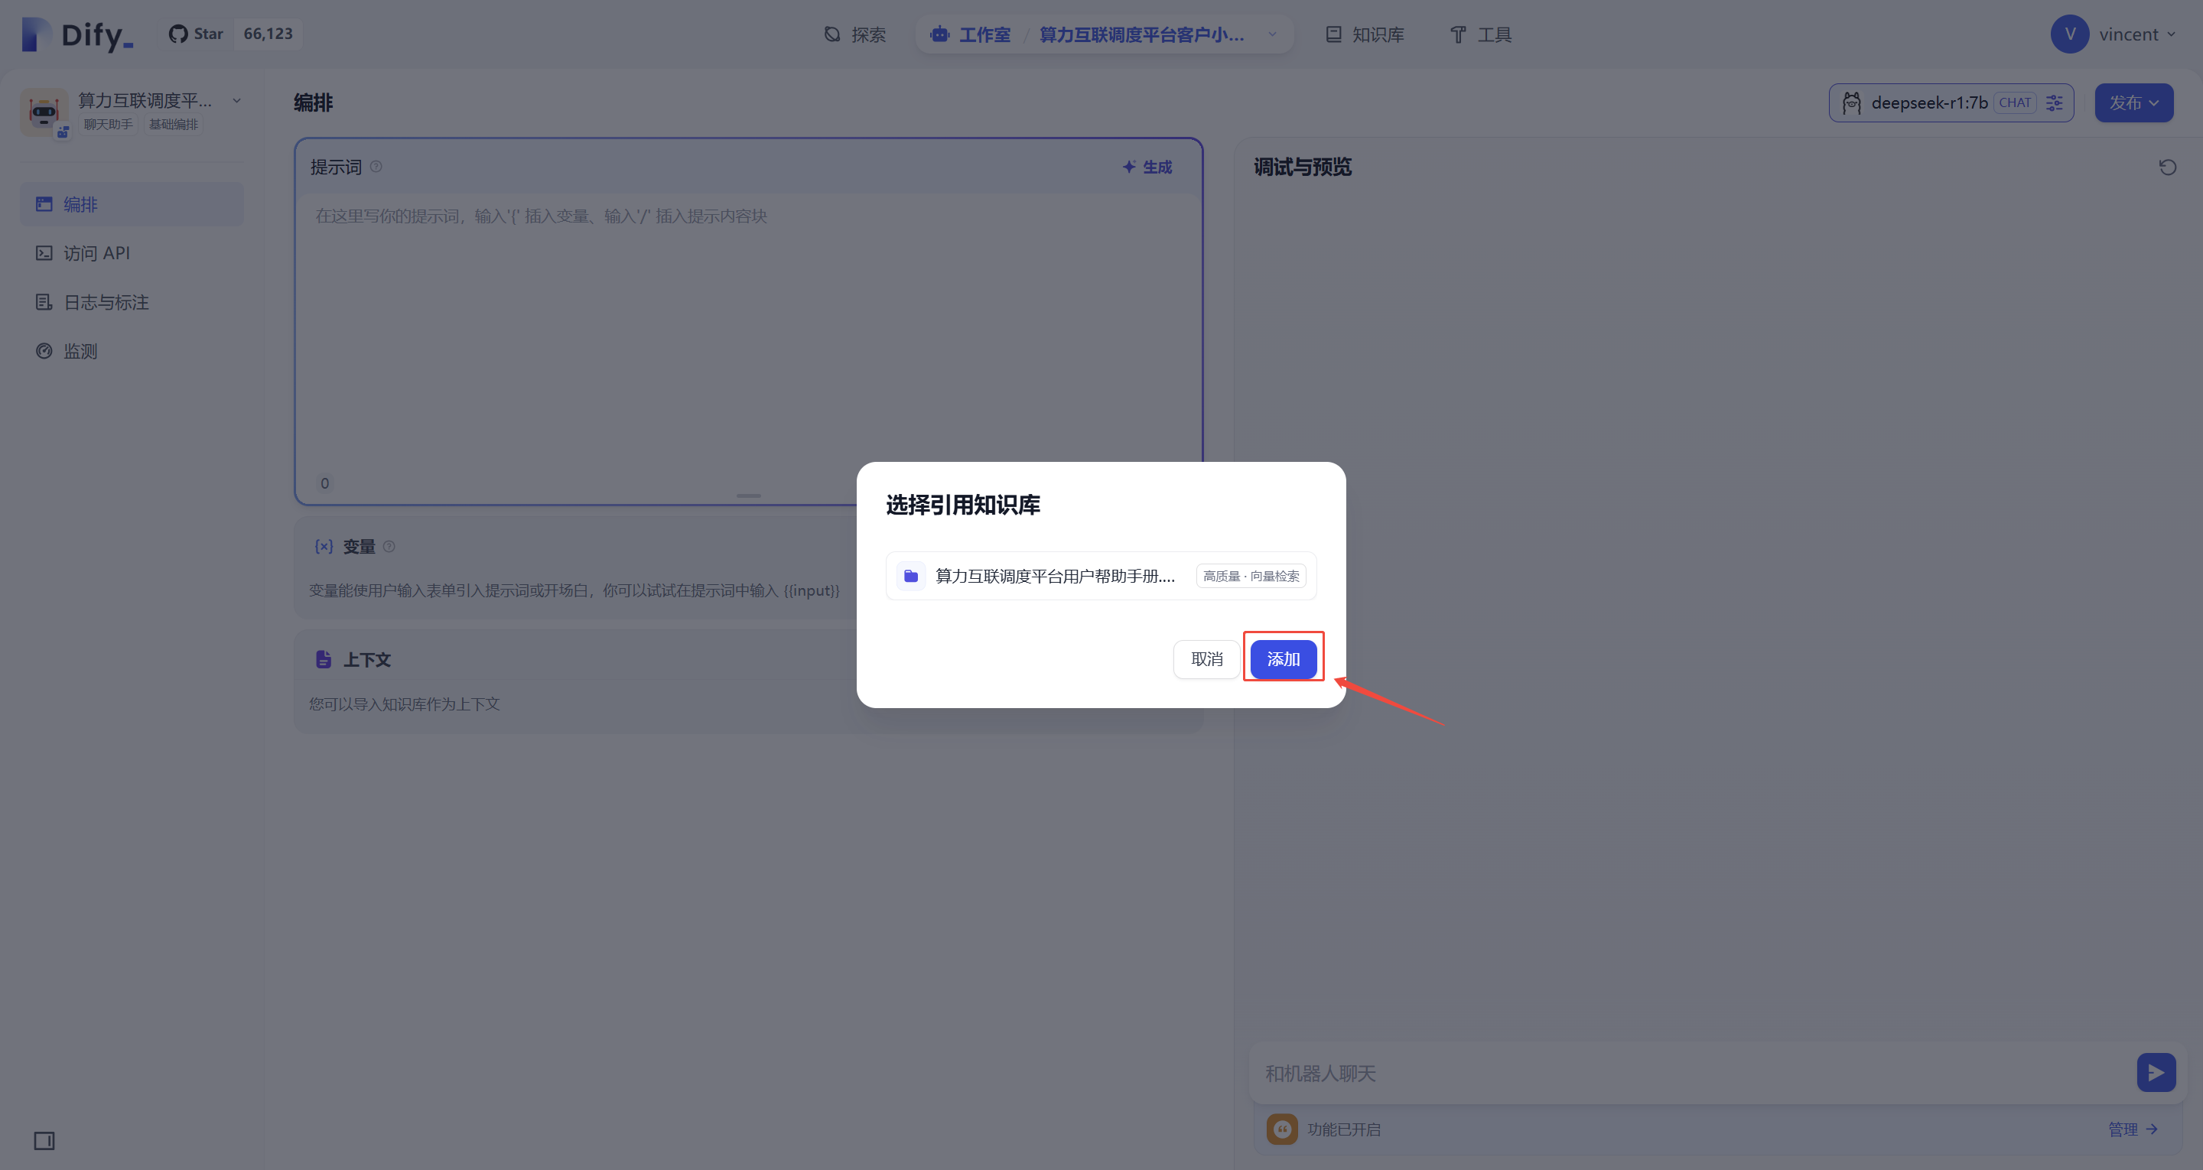The width and height of the screenshot is (2203, 1170).
Task: Open the deepseek-r1:7b model selector
Action: tap(1951, 102)
